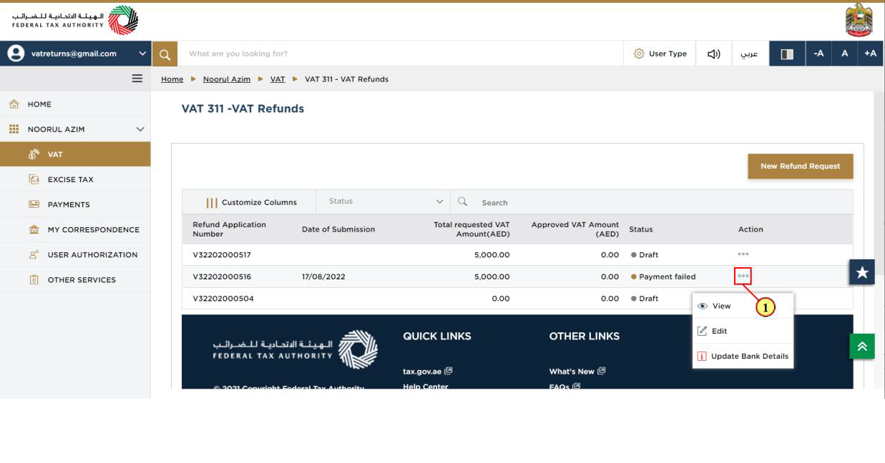This screenshot has height=463, width=885.
Task: Click the Payment failed status
Action: click(663, 277)
